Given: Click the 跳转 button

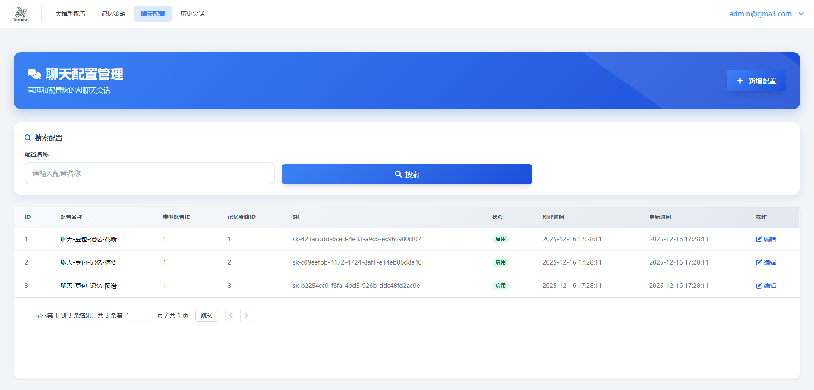Looking at the screenshot, I should coord(207,315).
